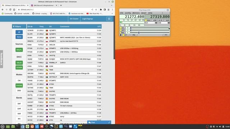Bookmark this page with star icon
This screenshot has width=230, height=129.
pyautogui.click(x=96, y=10)
